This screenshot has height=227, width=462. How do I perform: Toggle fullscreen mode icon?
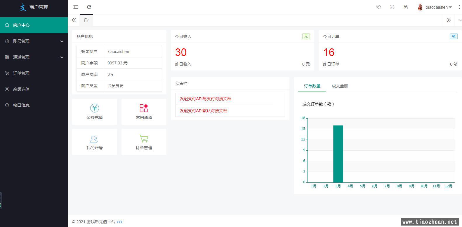point(392,7)
